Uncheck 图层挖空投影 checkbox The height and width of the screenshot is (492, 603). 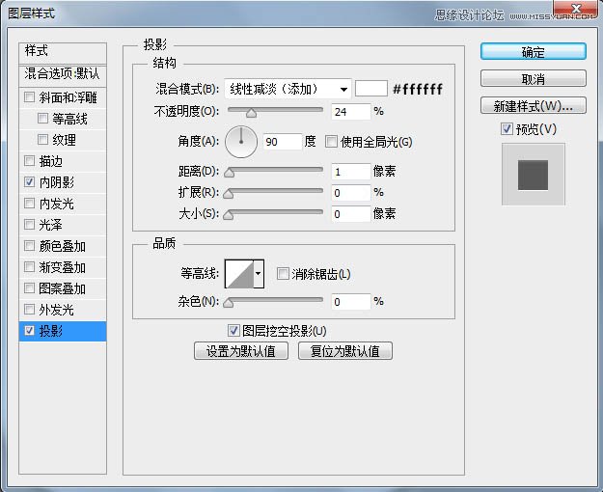[x=233, y=331]
